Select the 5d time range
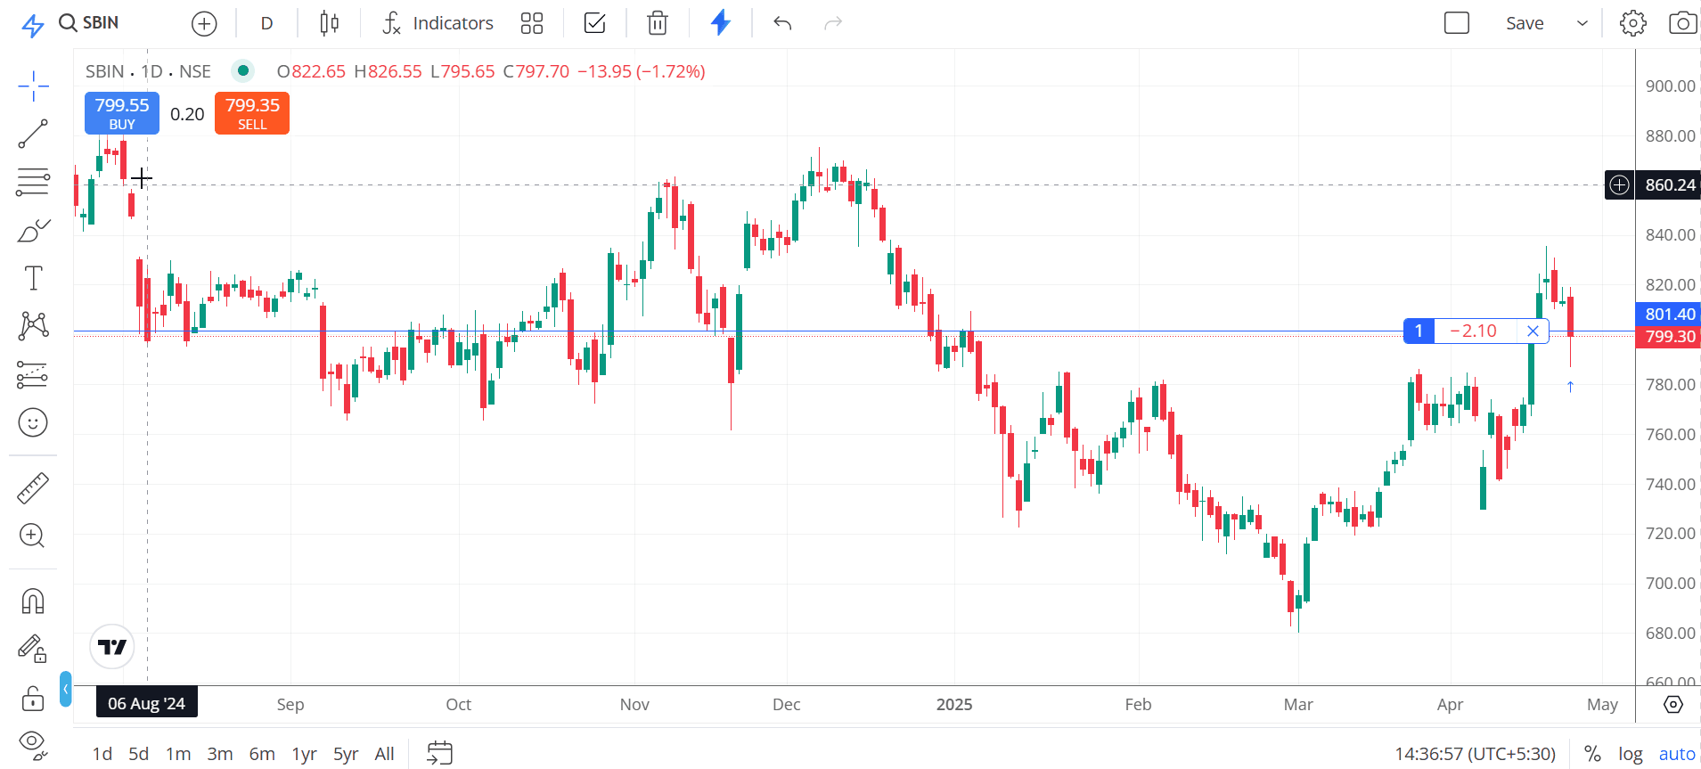 (x=139, y=754)
